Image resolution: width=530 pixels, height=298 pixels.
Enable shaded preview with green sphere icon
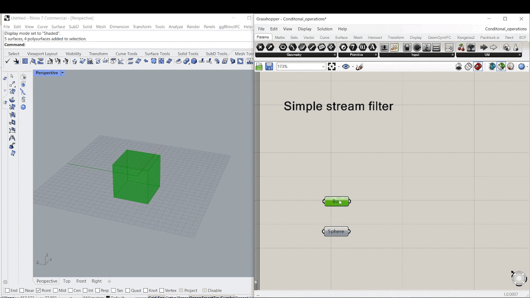(x=501, y=67)
